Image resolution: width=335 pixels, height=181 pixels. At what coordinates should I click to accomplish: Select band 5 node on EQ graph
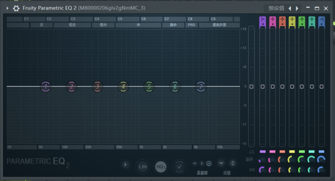[x=149, y=87]
